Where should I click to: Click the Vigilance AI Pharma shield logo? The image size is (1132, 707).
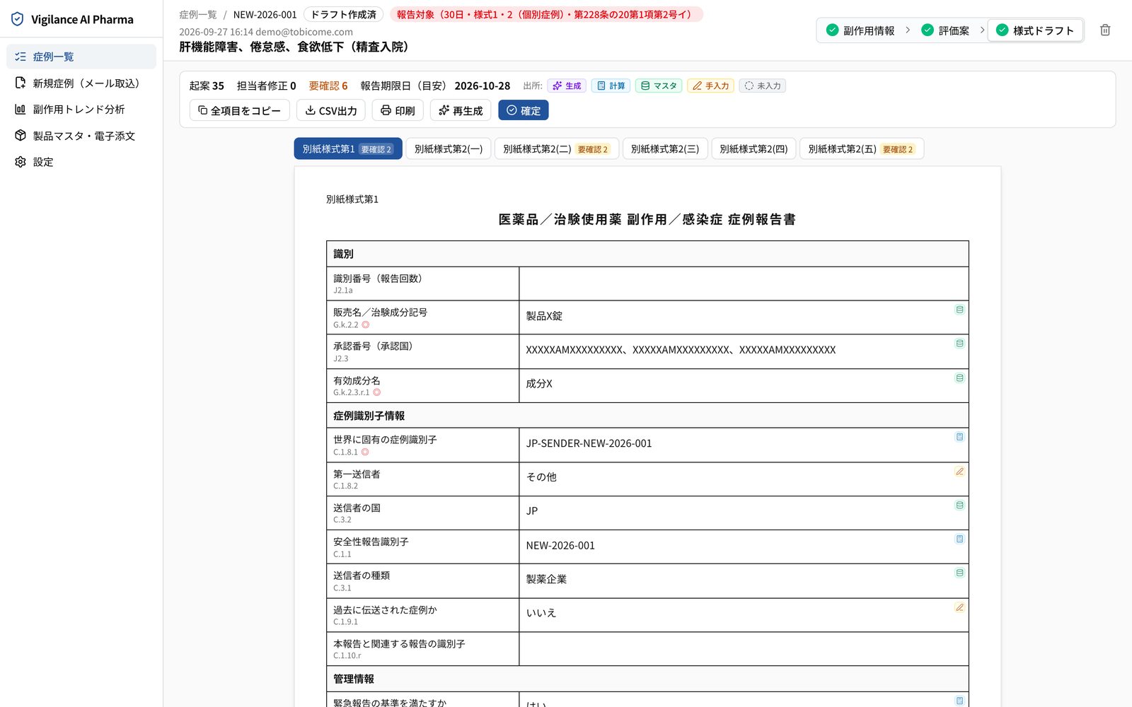coord(18,19)
